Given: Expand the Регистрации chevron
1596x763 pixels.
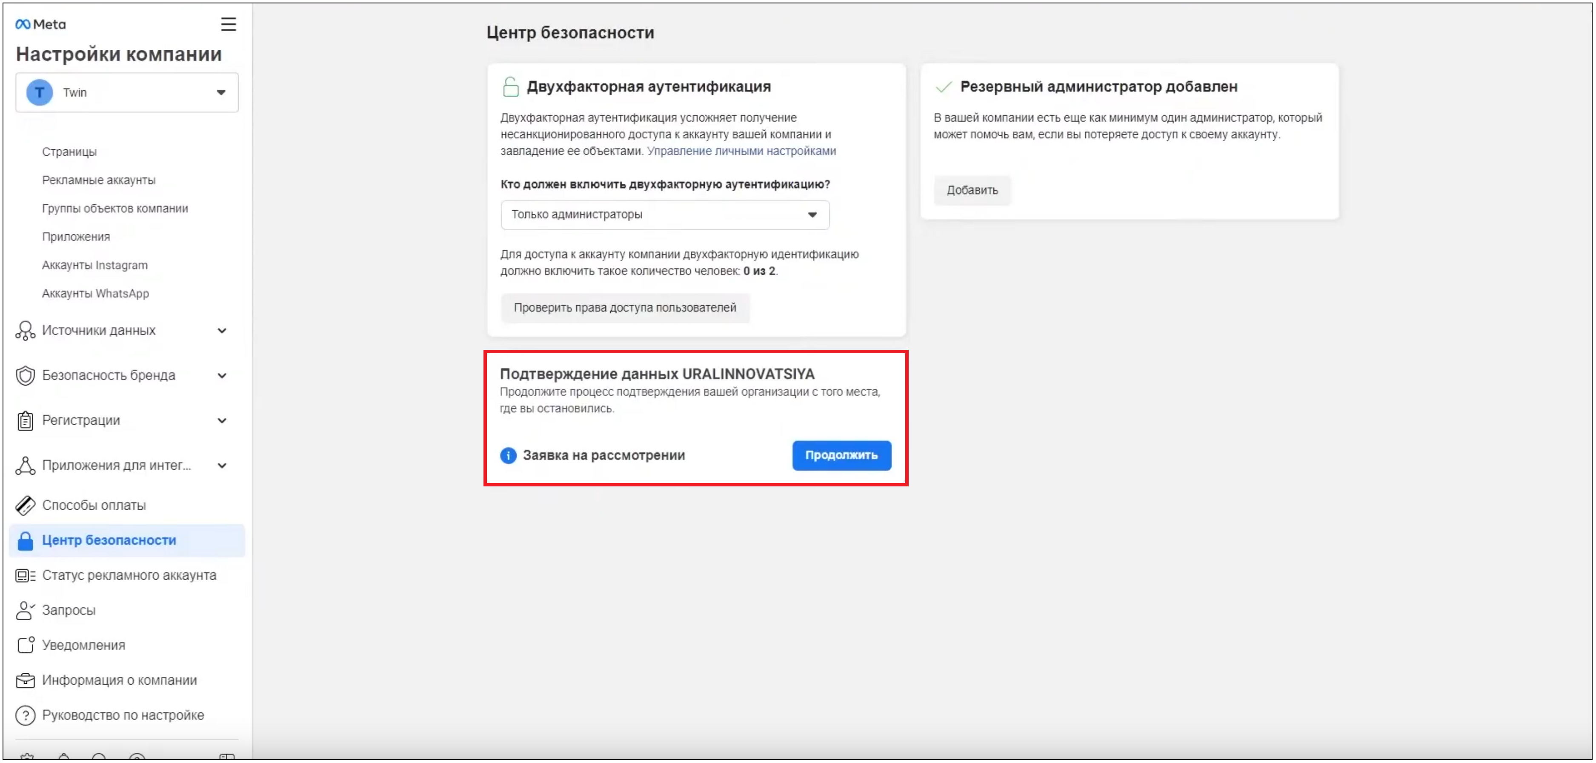Looking at the screenshot, I should tap(222, 420).
